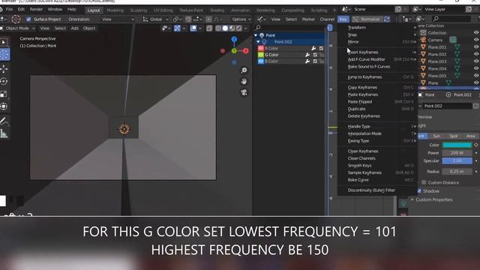Image resolution: width=480 pixels, height=270 pixels.
Task: Select the Annotate tool
Action: pos(4,121)
